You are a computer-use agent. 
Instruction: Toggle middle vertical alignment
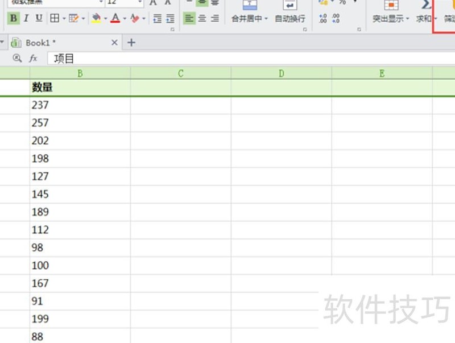pos(202,3)
